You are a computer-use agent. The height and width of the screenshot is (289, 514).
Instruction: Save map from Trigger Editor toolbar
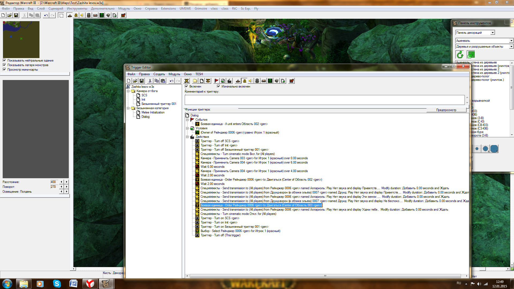[142, 81]
